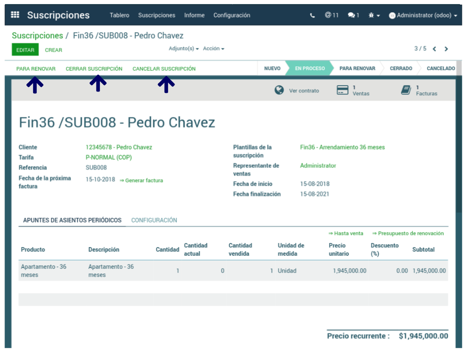This screenshot has width=465, height=349.
Task: Expand the Acción dropdown
Action: (x=213, y=49)
